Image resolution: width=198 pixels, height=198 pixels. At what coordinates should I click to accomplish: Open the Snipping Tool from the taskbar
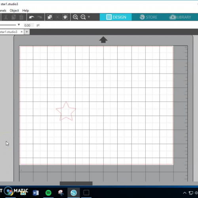(x=61, y=193)
